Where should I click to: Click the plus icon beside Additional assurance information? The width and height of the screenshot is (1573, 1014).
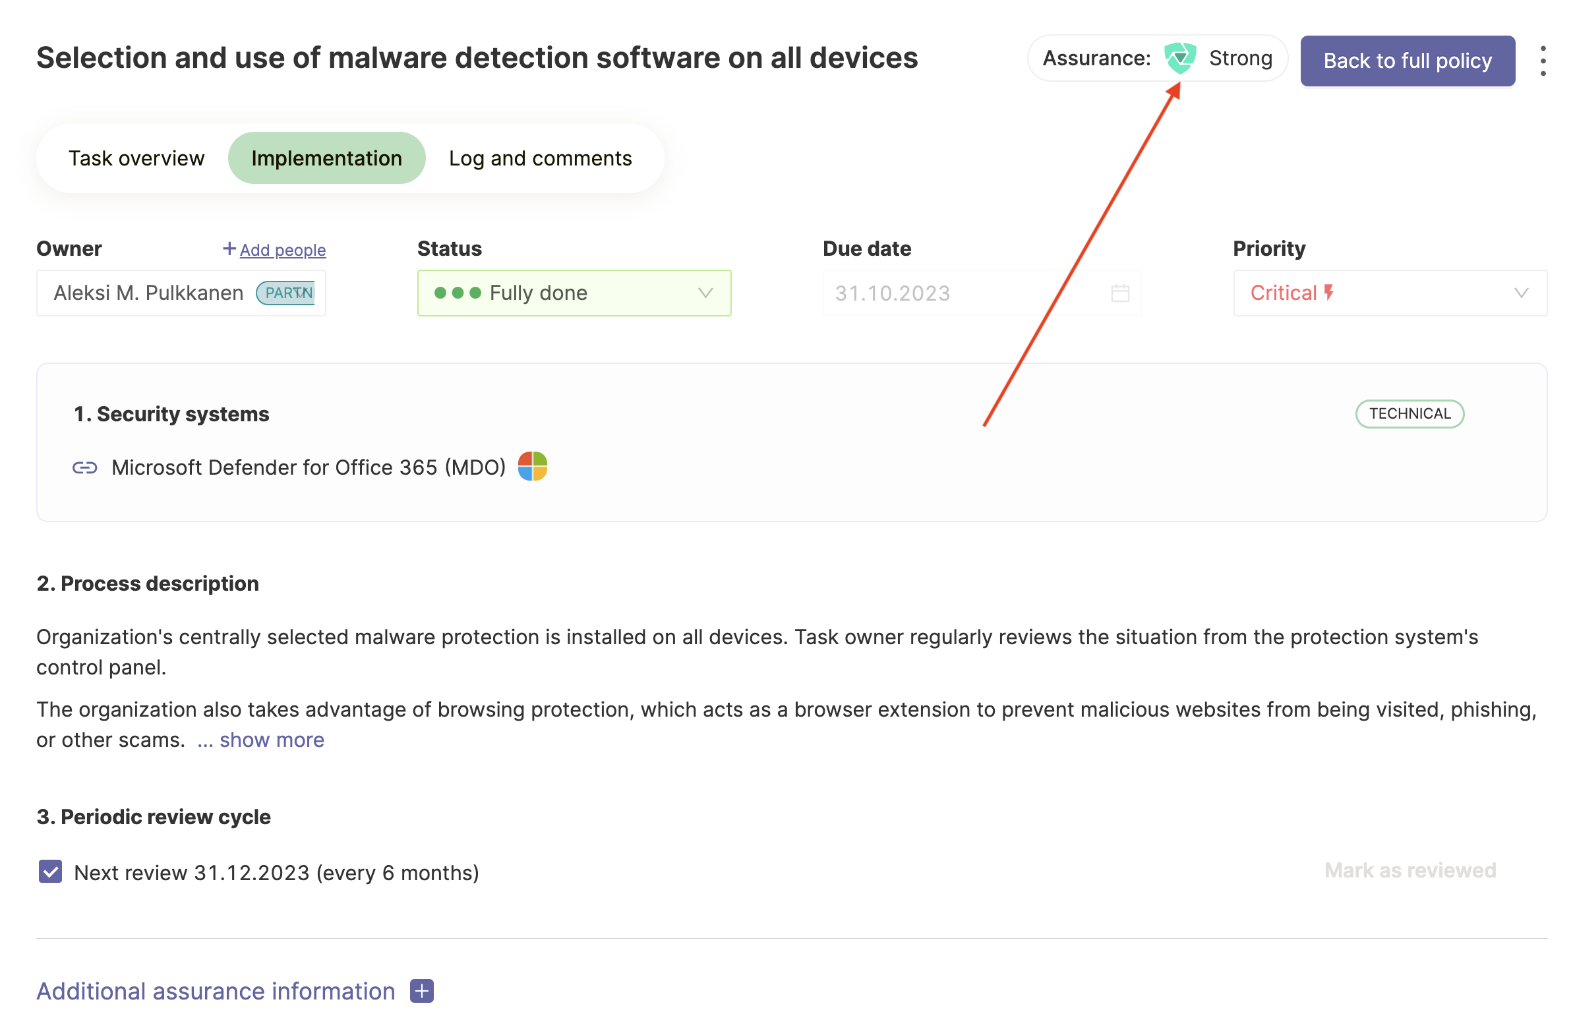(422, 990)
